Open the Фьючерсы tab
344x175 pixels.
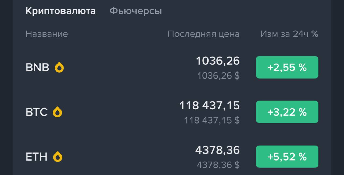[135, 11]
